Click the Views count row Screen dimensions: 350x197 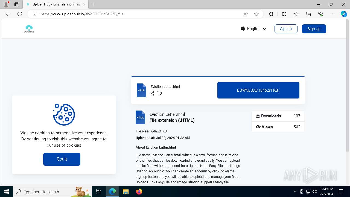pyautogui.click(x=278, y=127)
